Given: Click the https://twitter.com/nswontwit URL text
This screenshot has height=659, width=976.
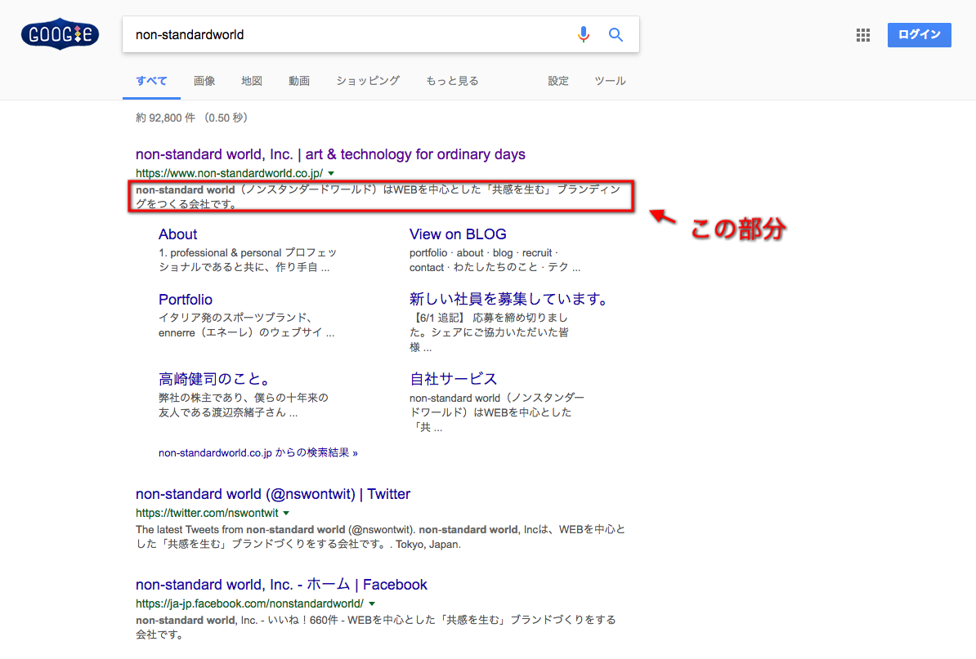Looking at the screenshot, I should click(x=207, y=514).
